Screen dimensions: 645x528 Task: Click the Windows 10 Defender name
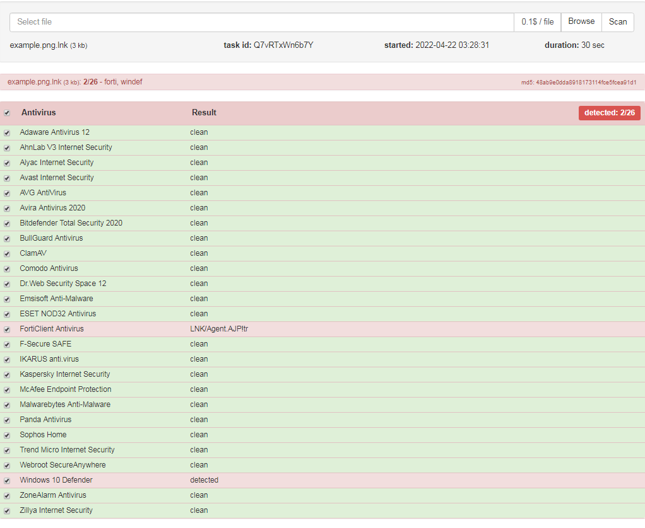click(56, 480)
